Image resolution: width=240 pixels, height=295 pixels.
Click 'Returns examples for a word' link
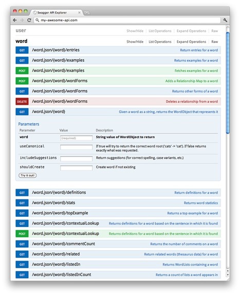[x=196, y=61]
